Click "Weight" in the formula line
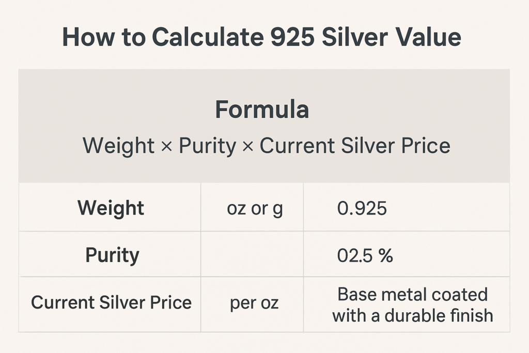This screenshot has width=529, height=353. pos(119,146)
